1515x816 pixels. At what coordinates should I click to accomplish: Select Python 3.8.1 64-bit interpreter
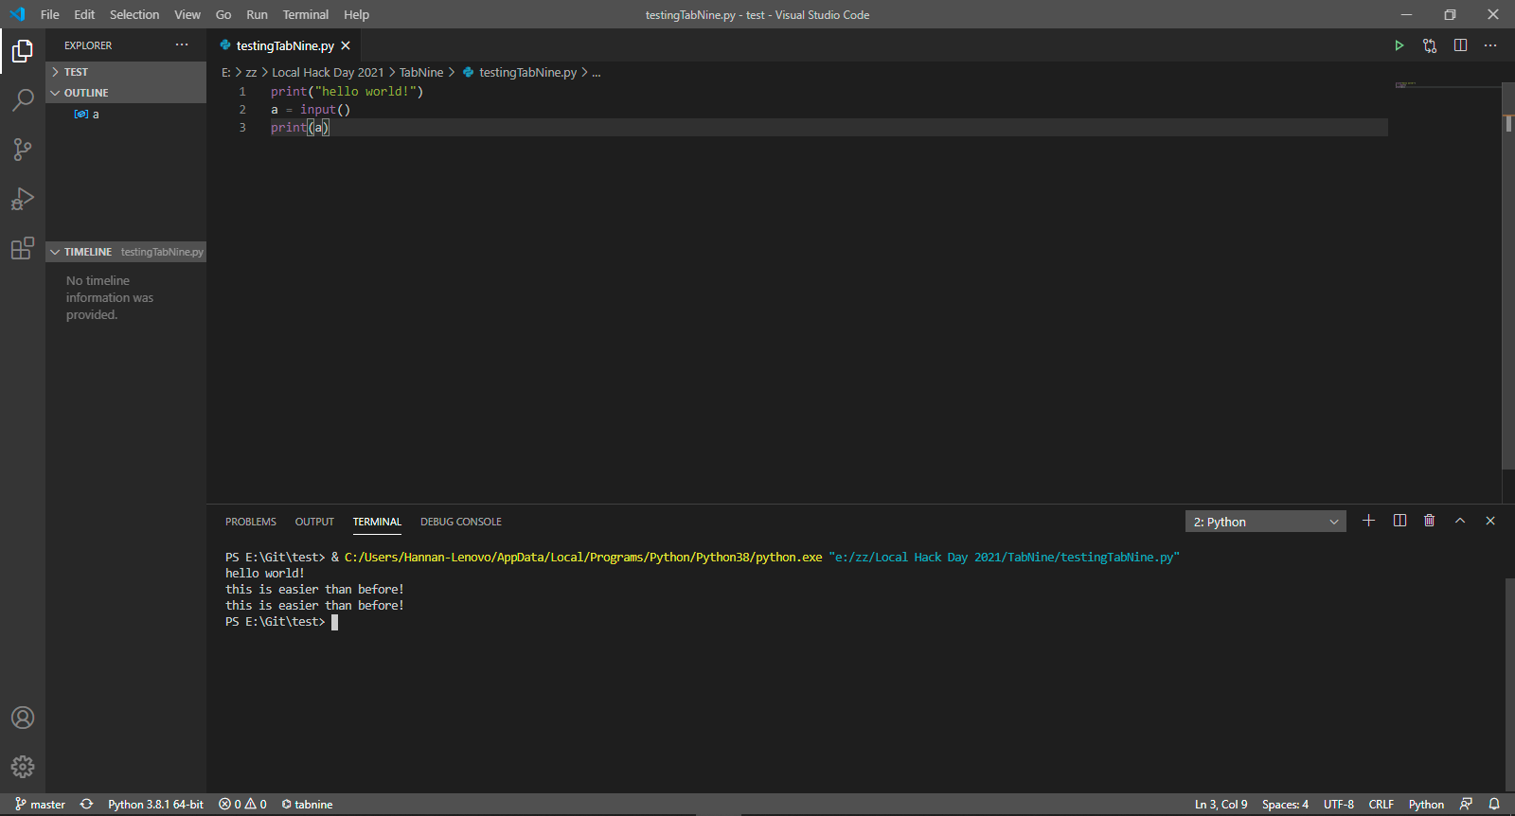(x=155, y=805)
